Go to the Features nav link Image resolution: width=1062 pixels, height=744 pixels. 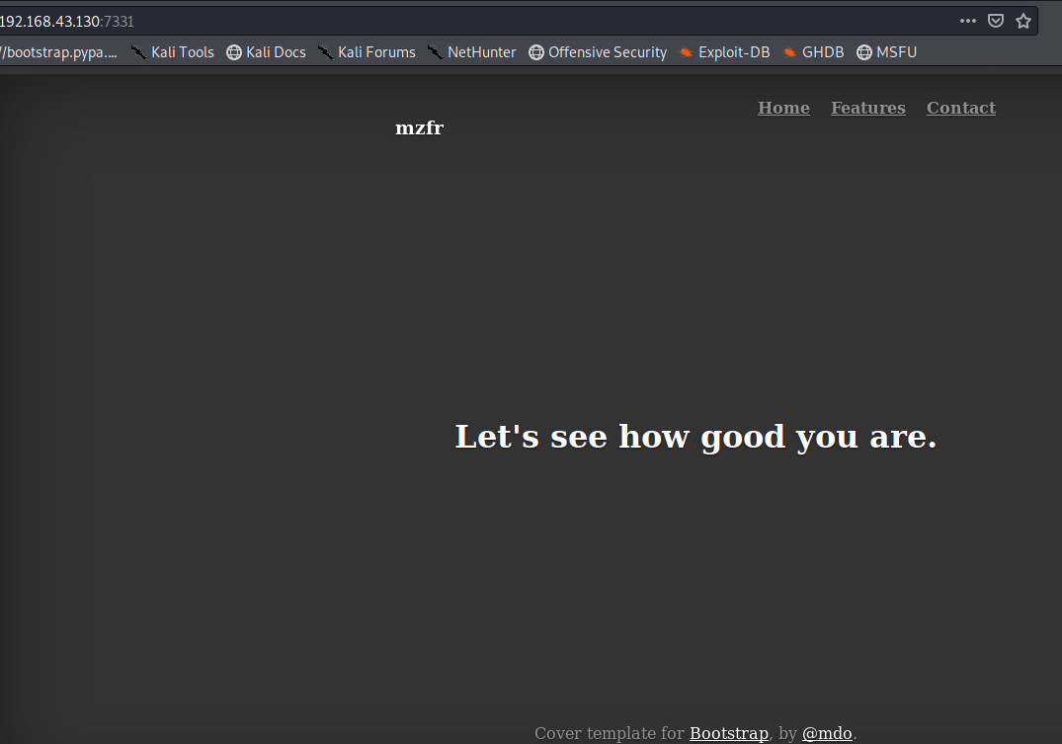pyautogui.click(x=868, y=108)
